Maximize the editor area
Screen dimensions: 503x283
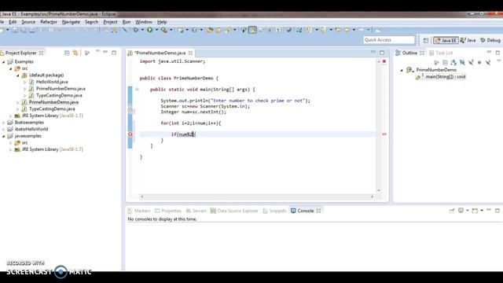click(382, 53)
